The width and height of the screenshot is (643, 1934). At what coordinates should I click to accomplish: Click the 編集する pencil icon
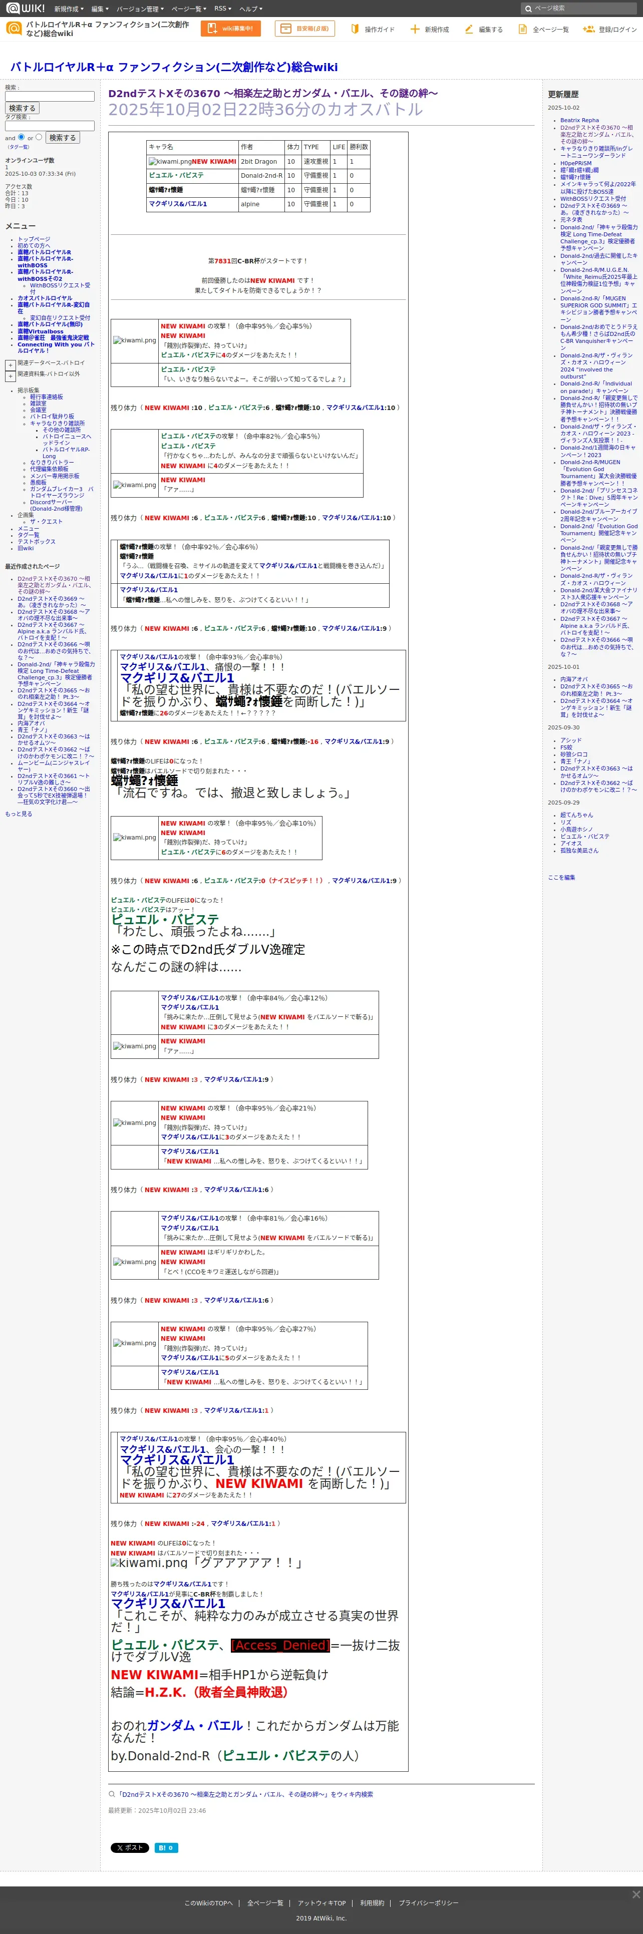(469, 29)
